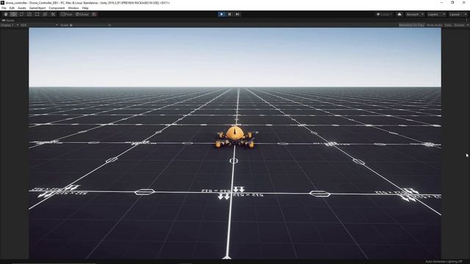This screenshot has width=470, height=264.
Task: Toggle grid snapping icon in toolbar
Action: [94, 15]
